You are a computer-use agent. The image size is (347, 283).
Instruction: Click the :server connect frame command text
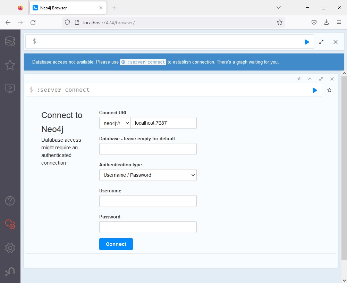coord(63,90)
